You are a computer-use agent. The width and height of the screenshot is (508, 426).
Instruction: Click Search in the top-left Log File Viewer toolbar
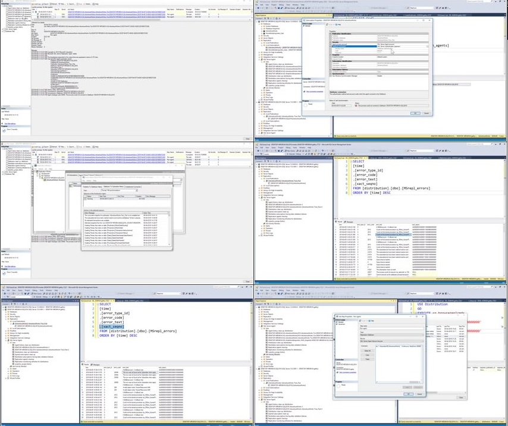point(71,4)
